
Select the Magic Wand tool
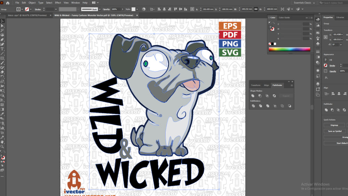tap(2, 30)
